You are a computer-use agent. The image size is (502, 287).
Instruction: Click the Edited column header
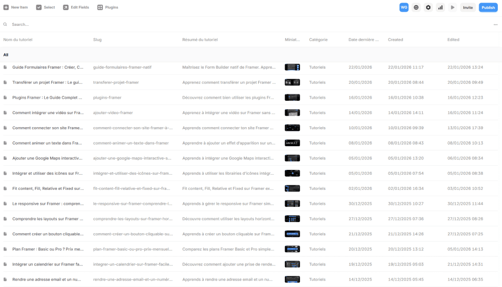click(x=453, y=40)
